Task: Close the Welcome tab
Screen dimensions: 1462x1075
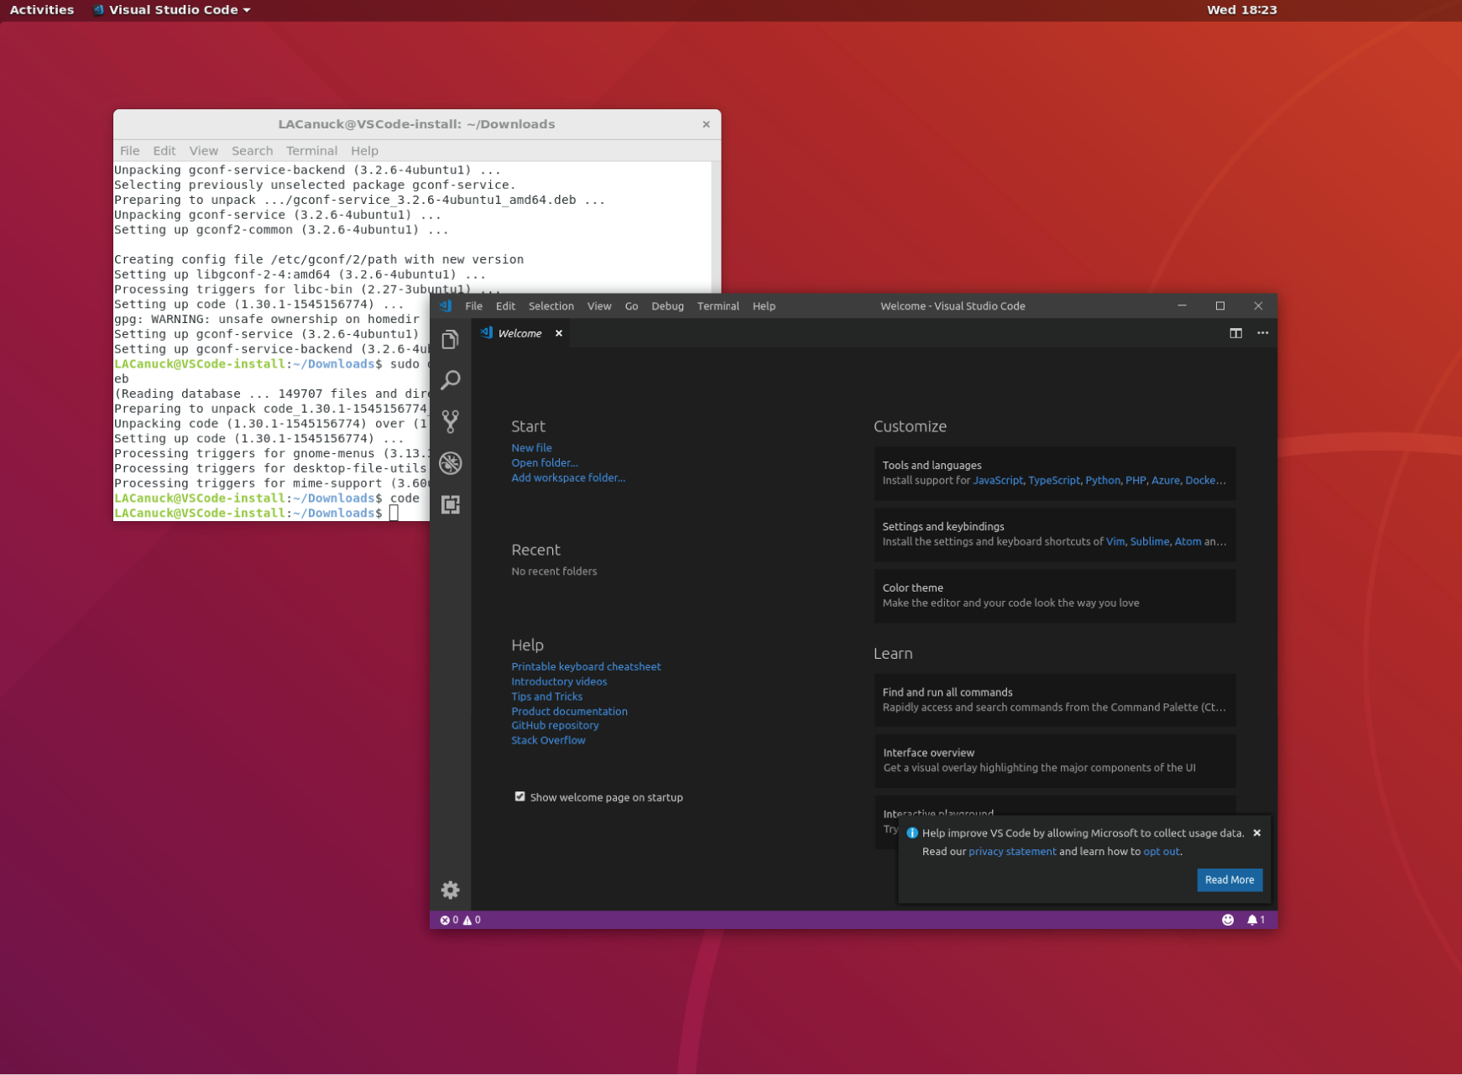Action: point(558,333)
